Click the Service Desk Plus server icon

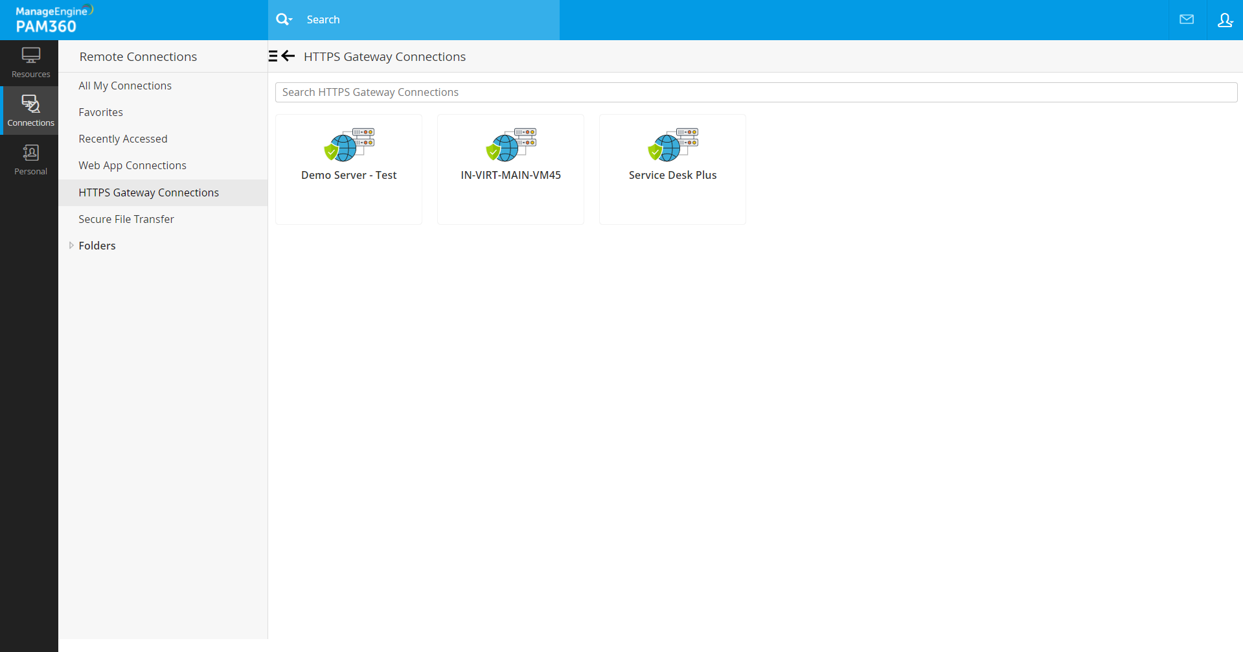(x=672, y=146)
